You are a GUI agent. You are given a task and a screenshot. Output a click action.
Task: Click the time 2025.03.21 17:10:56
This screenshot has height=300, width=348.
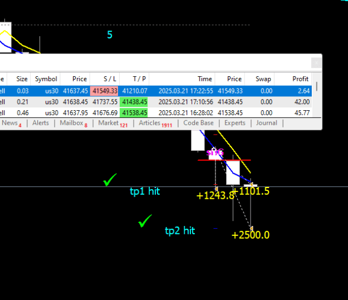click(x=186, y=102)
